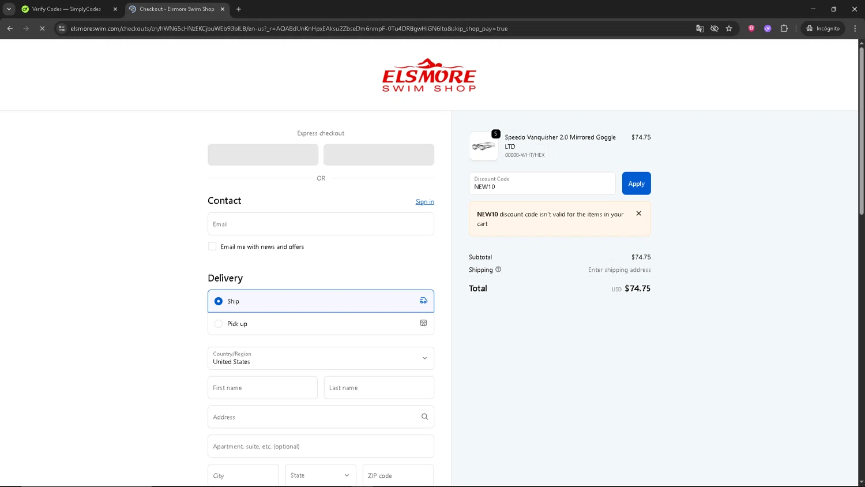The image size is (865, 487).
Task: Open site information icon in address bar
Action: point(62,28)
